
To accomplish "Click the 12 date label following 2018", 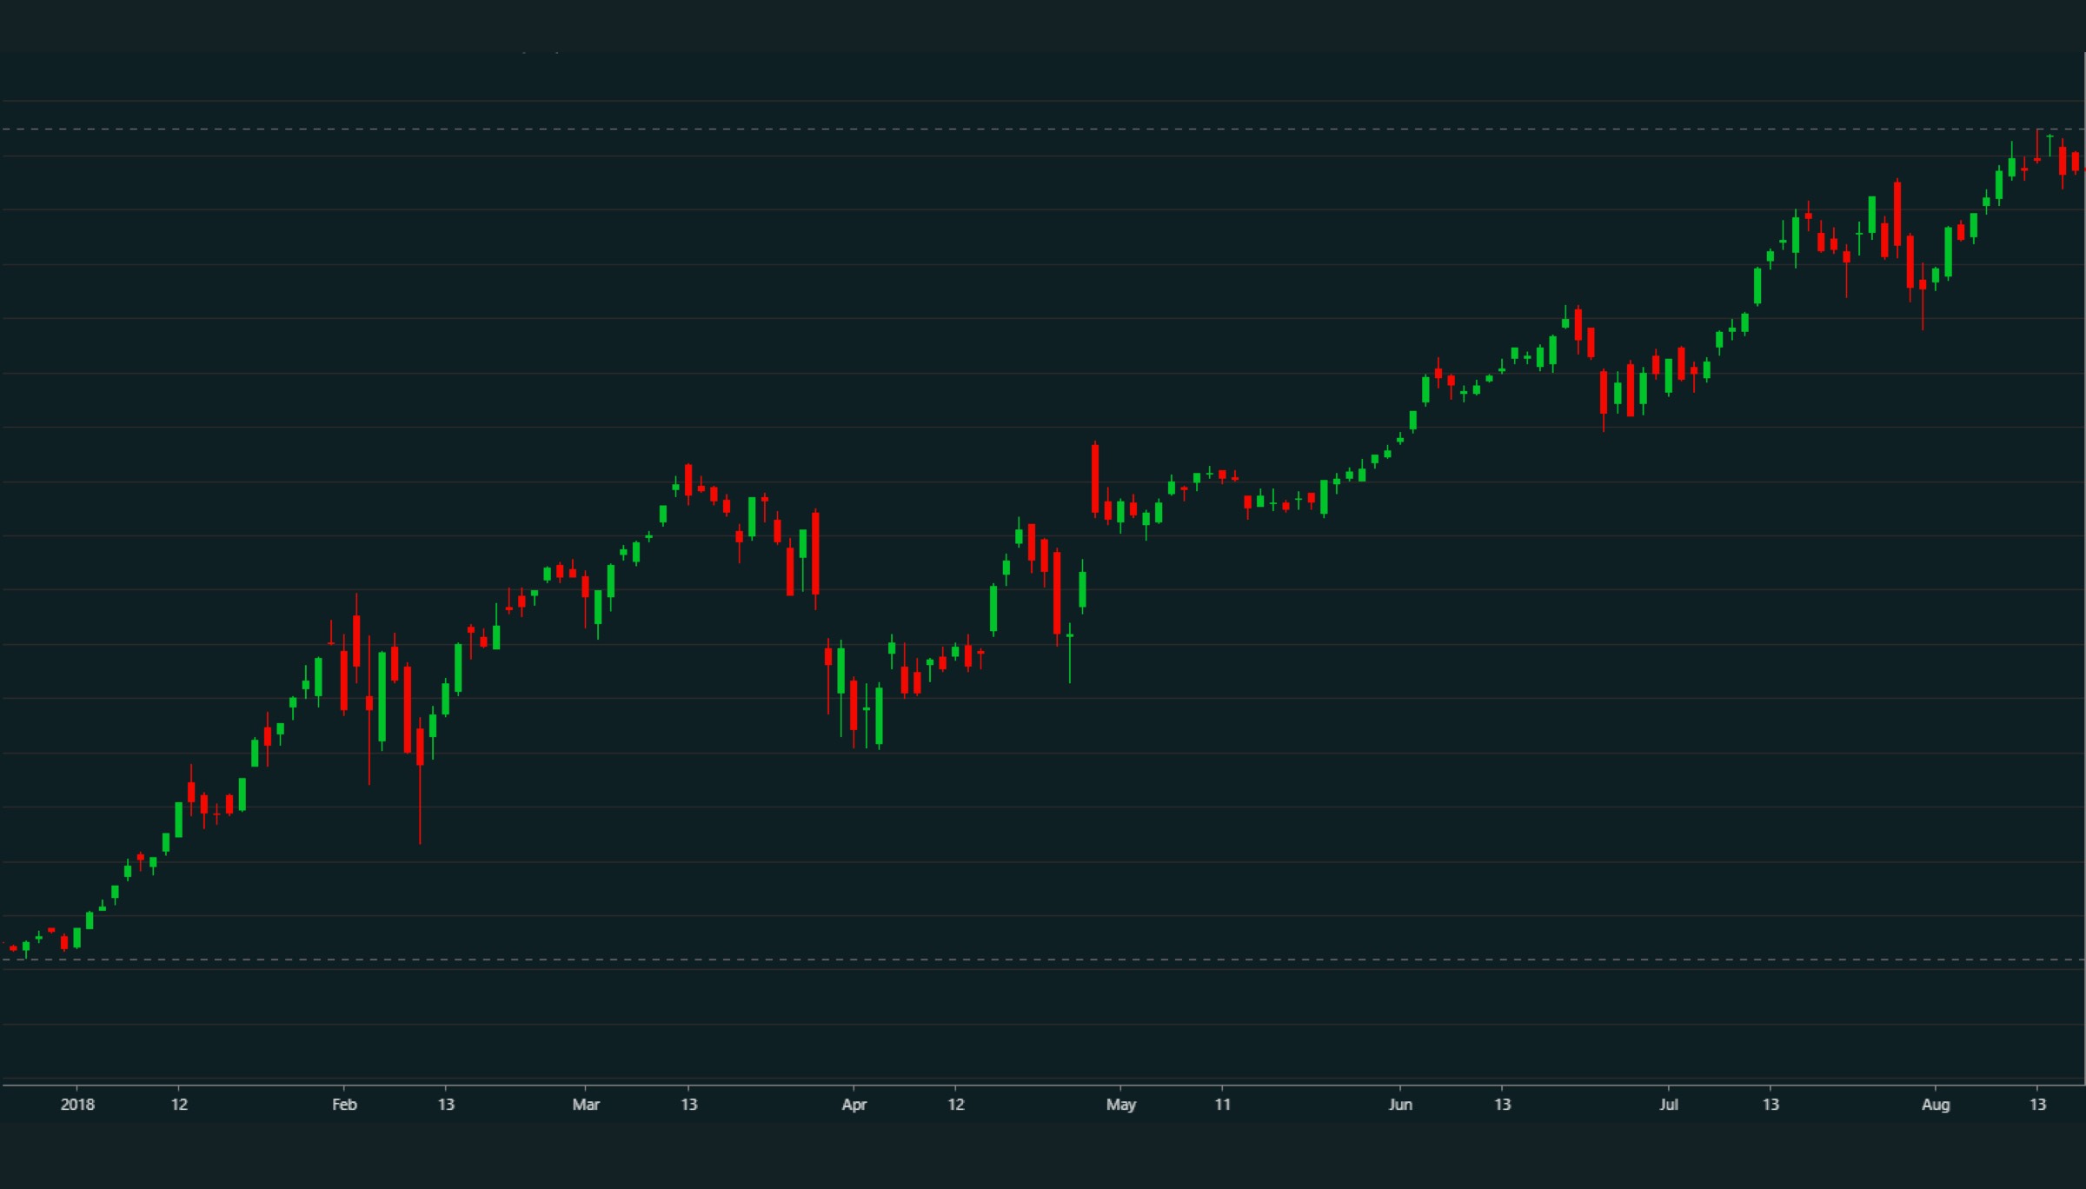I will pyautogui.click(x=179, y=1105).
